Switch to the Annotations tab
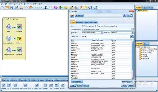 94,22
